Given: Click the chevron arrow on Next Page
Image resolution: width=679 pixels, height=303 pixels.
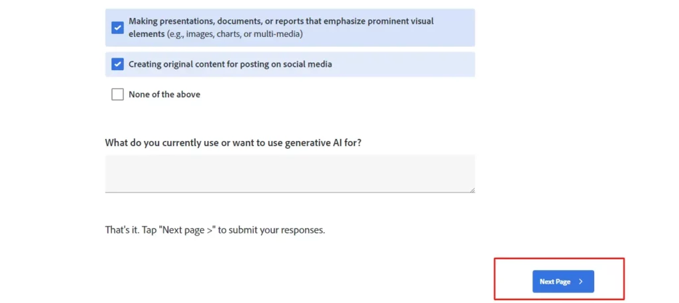Looking at the screenshot, I should 581,282.
